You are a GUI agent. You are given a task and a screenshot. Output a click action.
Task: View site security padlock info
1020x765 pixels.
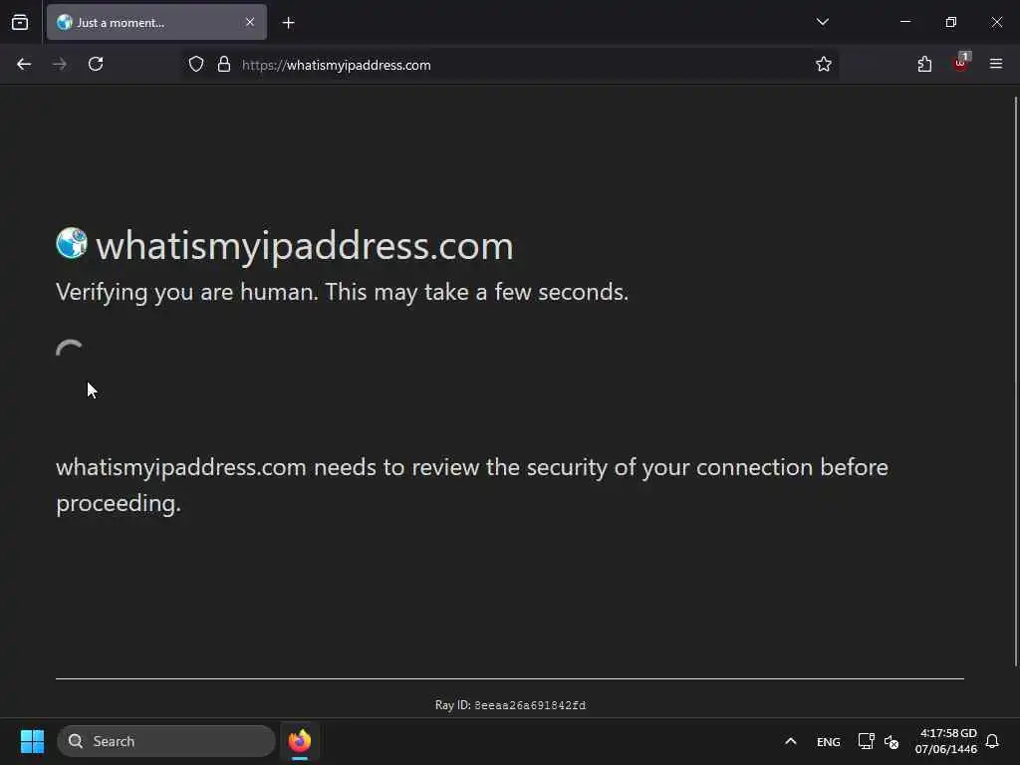point(224,64)
